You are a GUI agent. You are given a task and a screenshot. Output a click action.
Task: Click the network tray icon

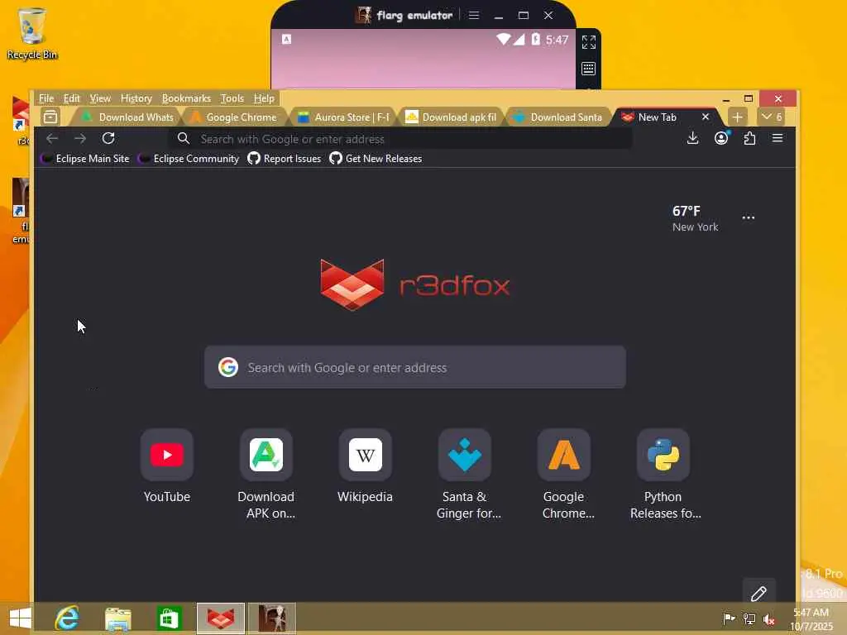click(749, 619)
